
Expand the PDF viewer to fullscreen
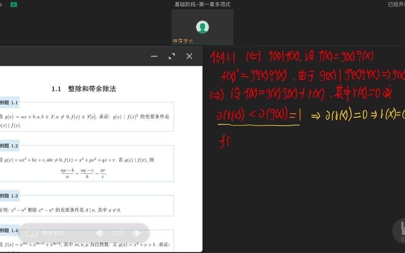(x=172, y=56)
